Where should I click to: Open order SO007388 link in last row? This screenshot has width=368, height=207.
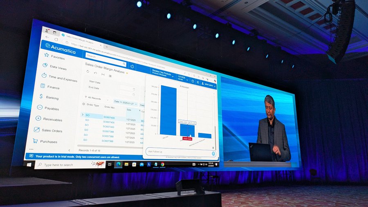(108, 141)
